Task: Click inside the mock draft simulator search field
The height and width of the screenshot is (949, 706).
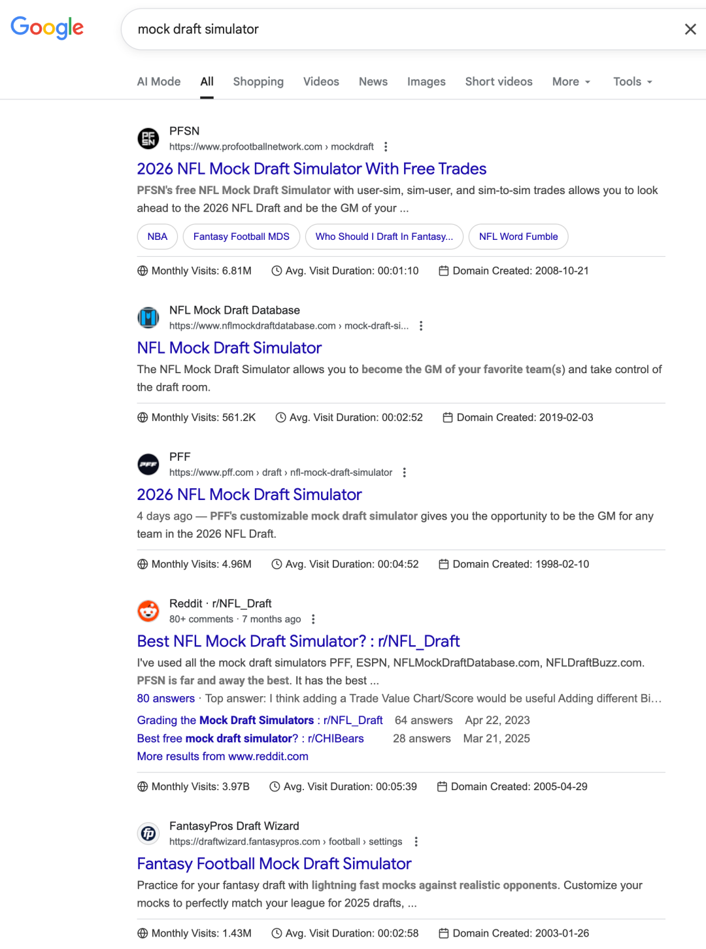Action: point(399,29)
